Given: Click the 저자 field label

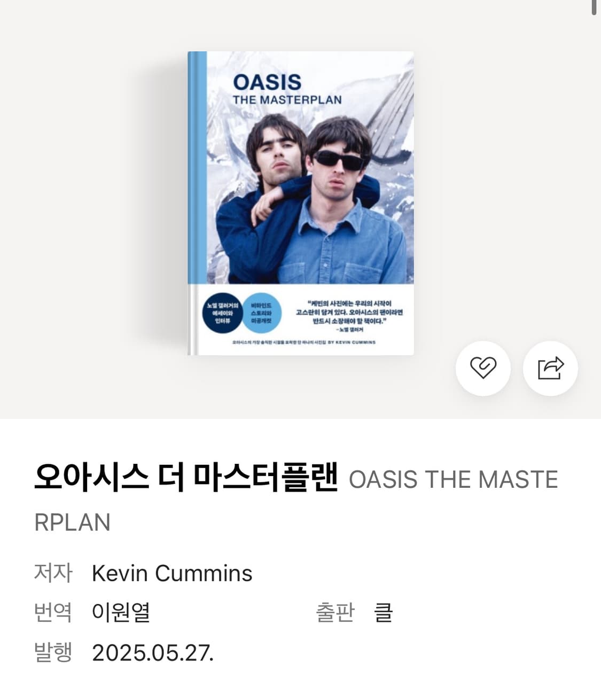Looking at the screenshot, I should [53, 573].
